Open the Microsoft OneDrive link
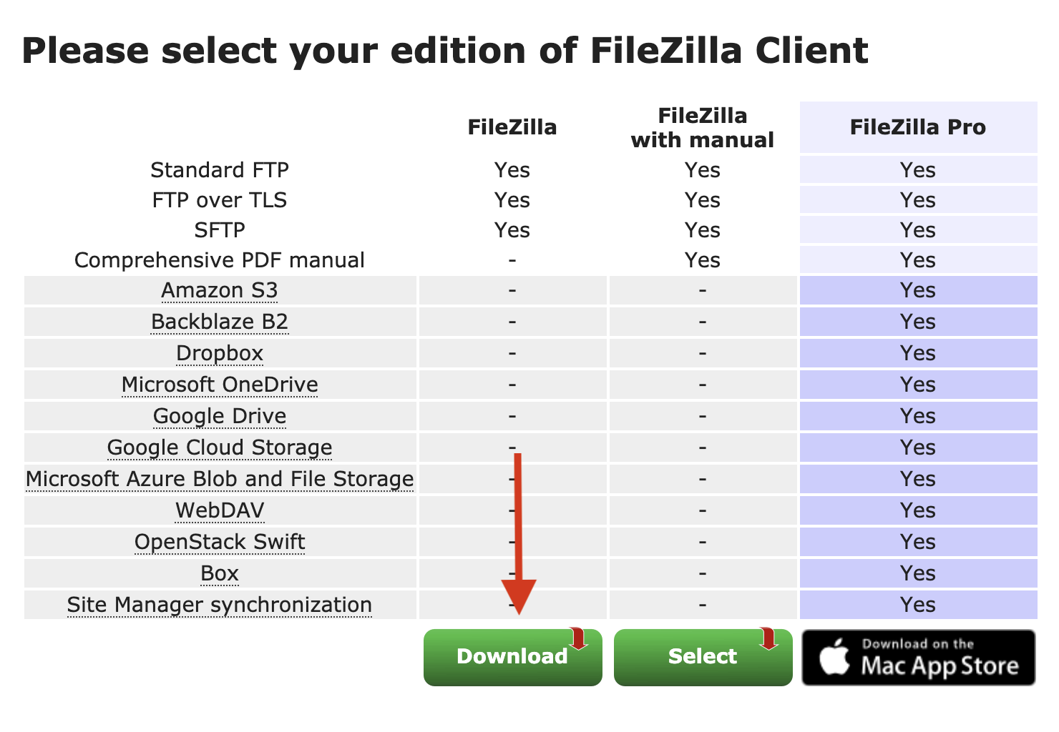The height and width of the screenshot is (732, 1059). [x=220, y=385]
